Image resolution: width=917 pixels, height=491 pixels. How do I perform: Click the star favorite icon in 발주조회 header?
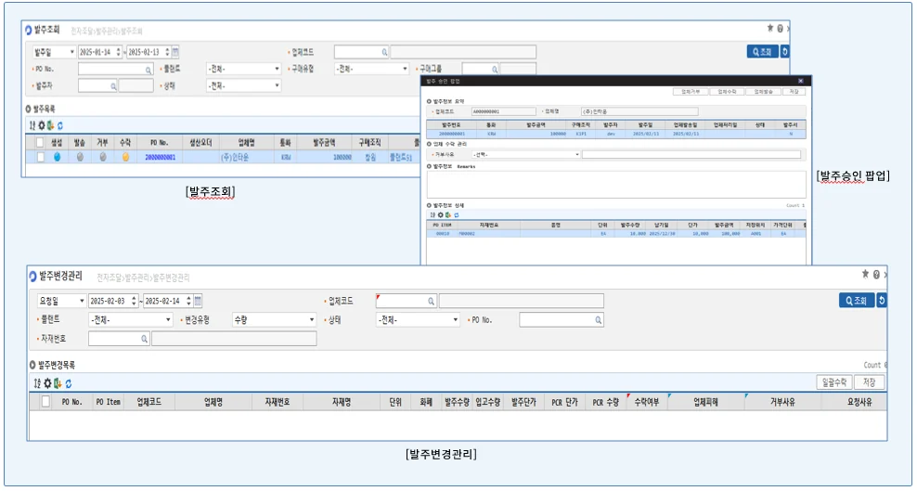(770, 28)
